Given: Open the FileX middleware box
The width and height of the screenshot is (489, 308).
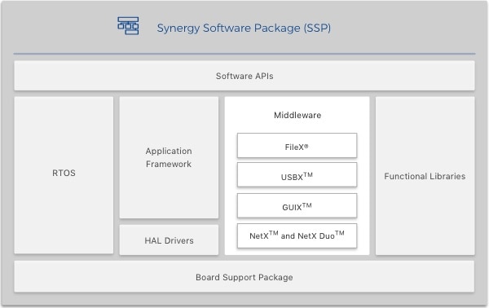Looking at the screenshot, I should [x=297, y=146].
